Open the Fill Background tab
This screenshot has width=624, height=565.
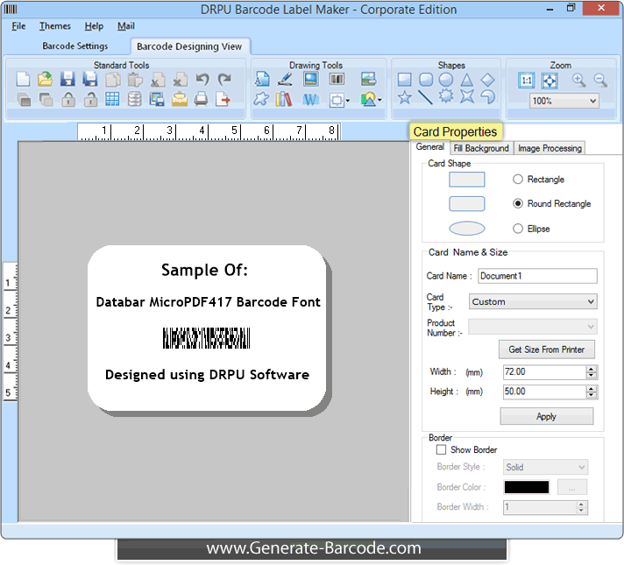481,148
